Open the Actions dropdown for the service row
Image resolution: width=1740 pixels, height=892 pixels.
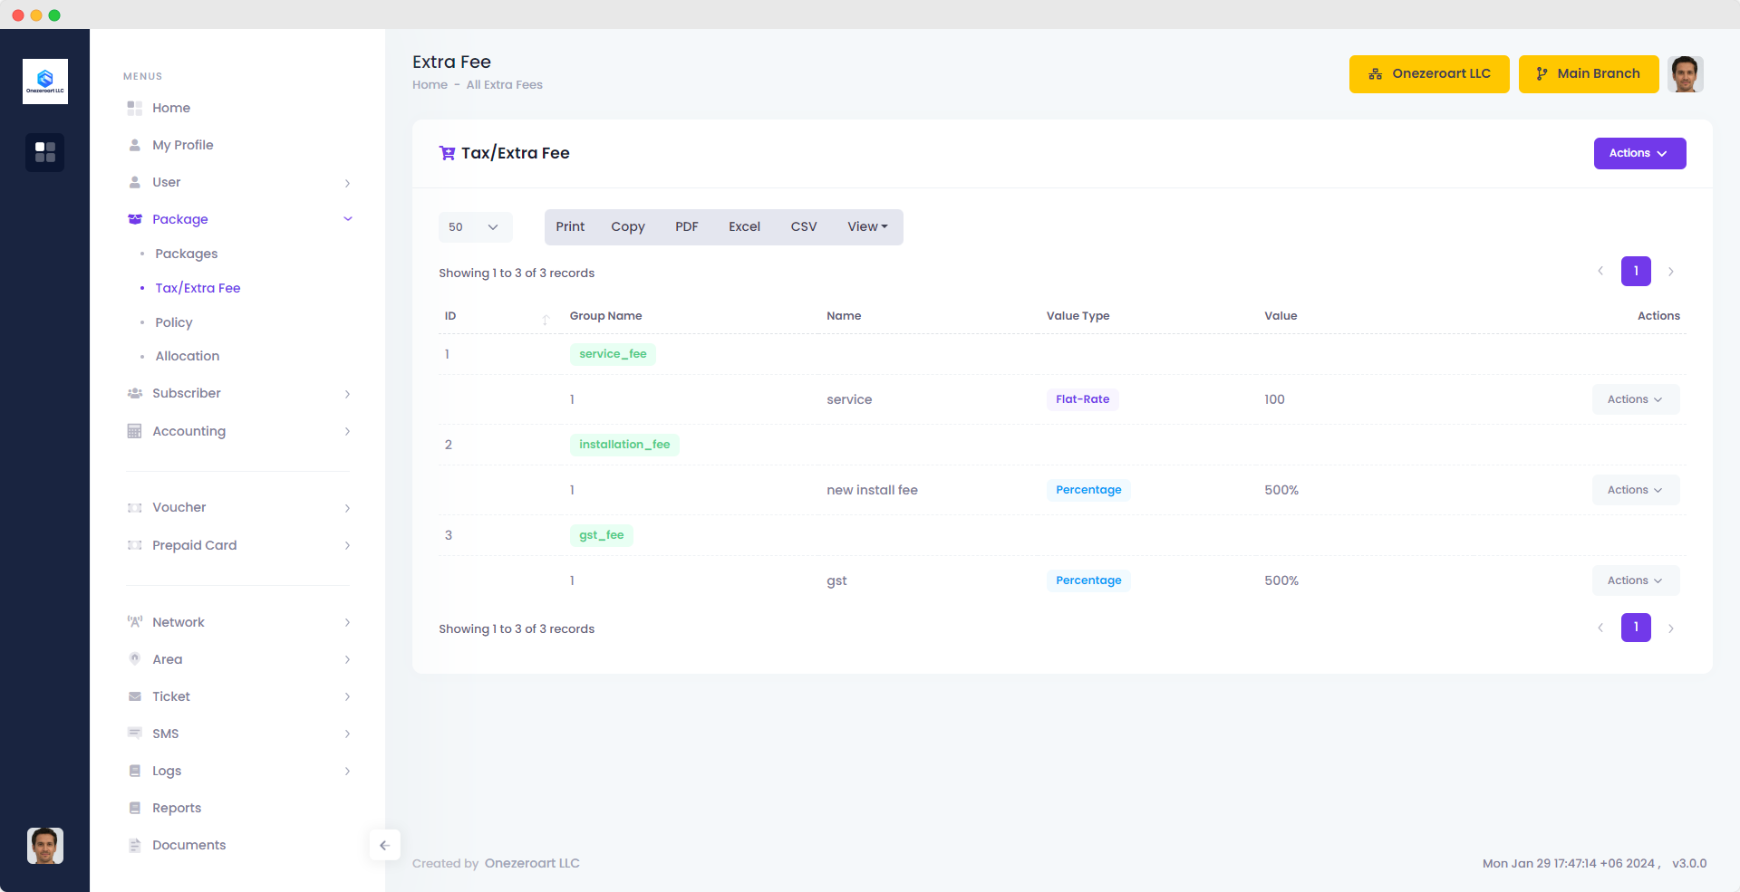pyautogui.click(x=1636, y=399)
